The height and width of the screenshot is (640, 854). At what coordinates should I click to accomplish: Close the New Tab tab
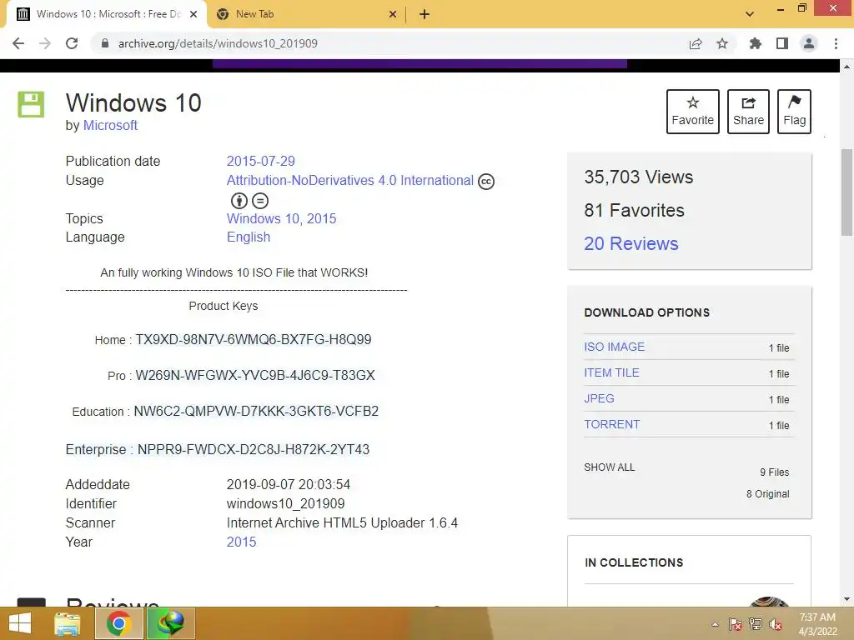click(x=393, y=14)
